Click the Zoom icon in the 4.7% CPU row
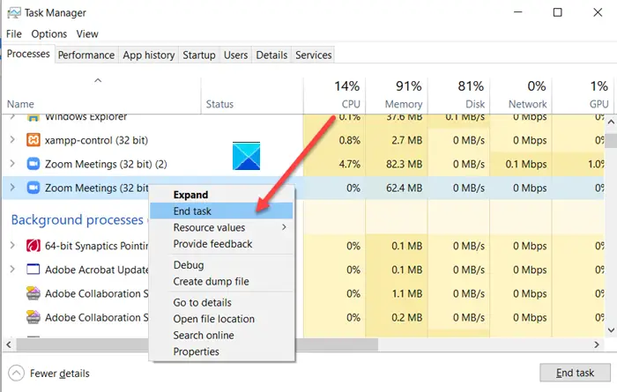The height and width of the screenshot is (392, 617). [33, 164]
